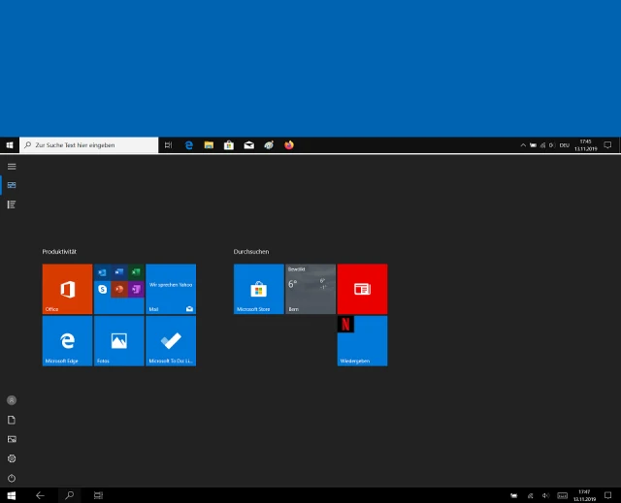Open the red news tile
Image resolution: width=621 pixels, height=503 pixels.
pos(362,289)
